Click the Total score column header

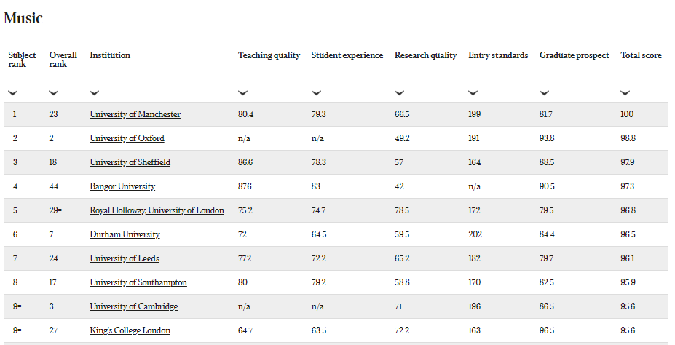click(641, 55)
